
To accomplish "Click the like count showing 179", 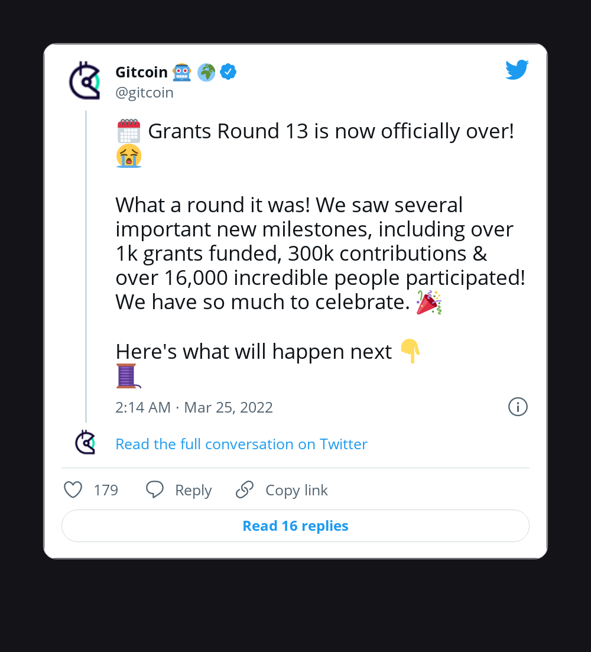I will click(106, 489).
